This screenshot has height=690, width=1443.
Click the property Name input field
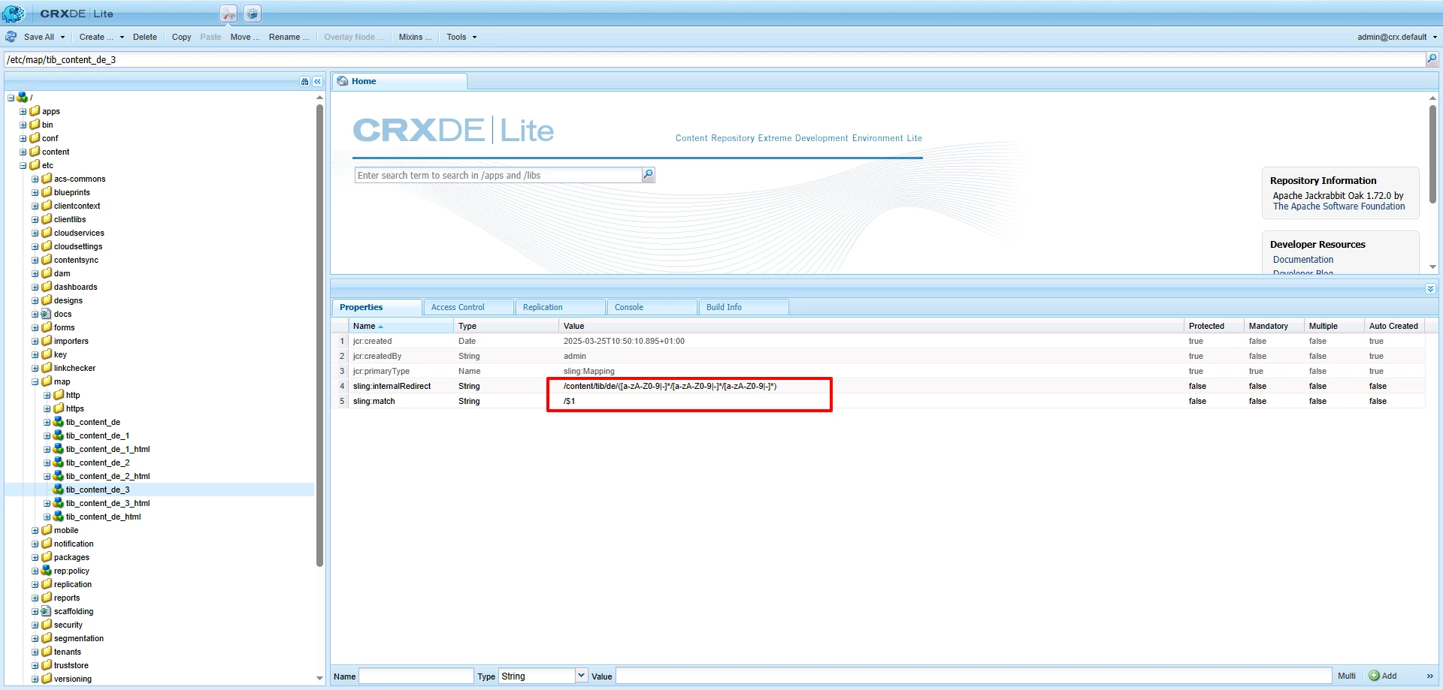click(x=416, y=676)
